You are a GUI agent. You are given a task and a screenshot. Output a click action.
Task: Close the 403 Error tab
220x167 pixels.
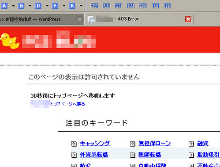pos(188,19)
